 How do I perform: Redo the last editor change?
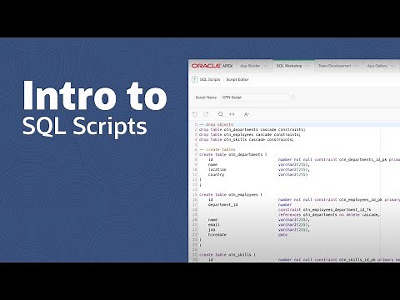[206, 114]
